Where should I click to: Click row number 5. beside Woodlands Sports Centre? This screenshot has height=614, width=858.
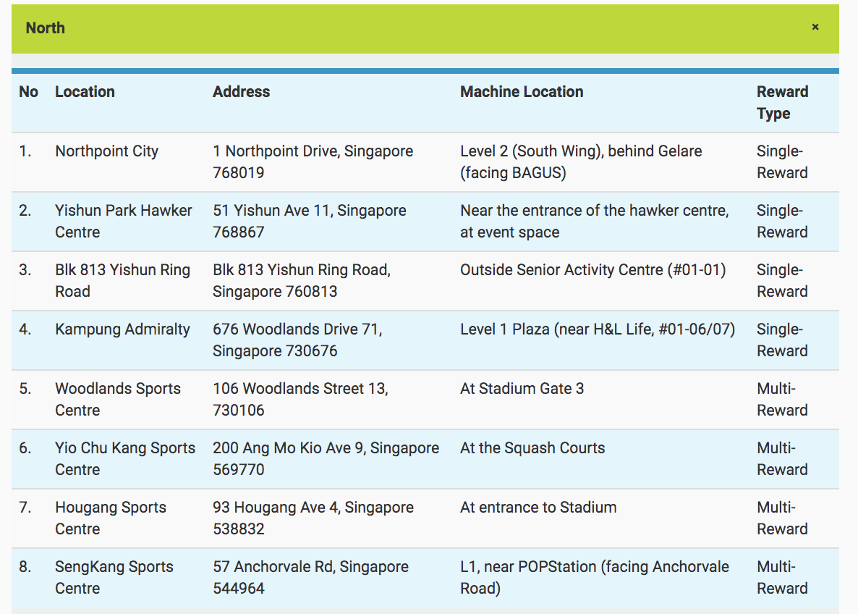(25, 389)
